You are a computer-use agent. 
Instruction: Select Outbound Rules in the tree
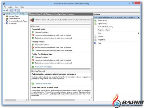pos(14,19)
